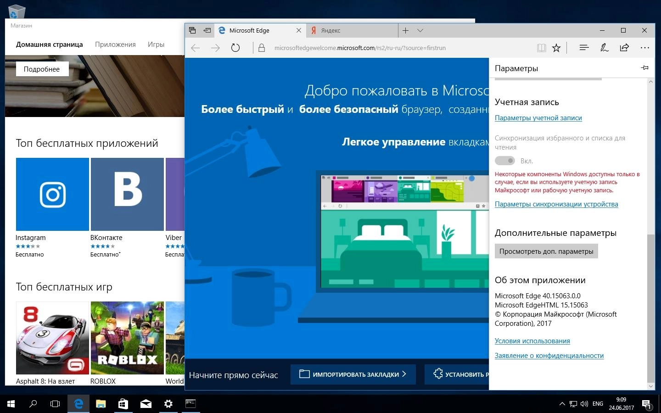Open Action Center notifications icon
Image resolution: width=661 pixels, height=413 pixels.
point(647,404)
